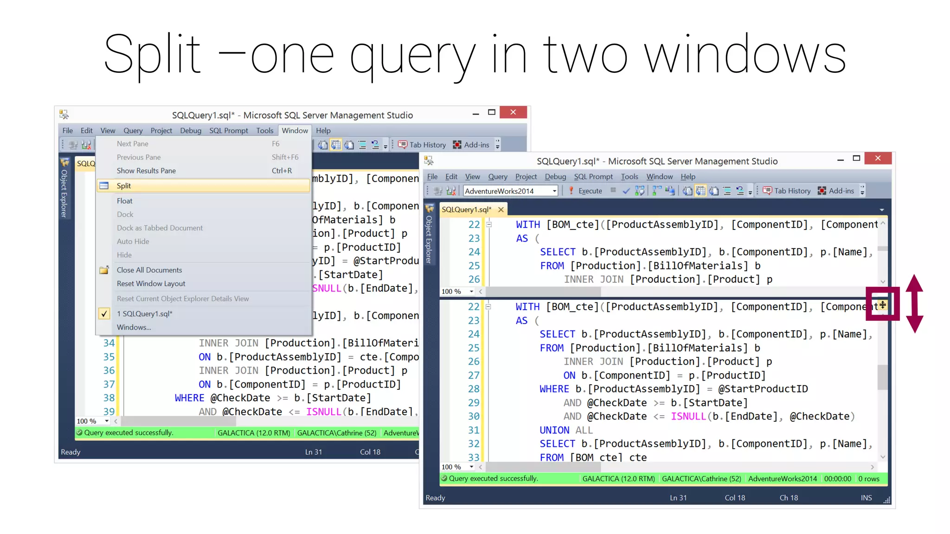Open active documents list dropdown arrow
The image size is (950, 534).
point(882,210)
